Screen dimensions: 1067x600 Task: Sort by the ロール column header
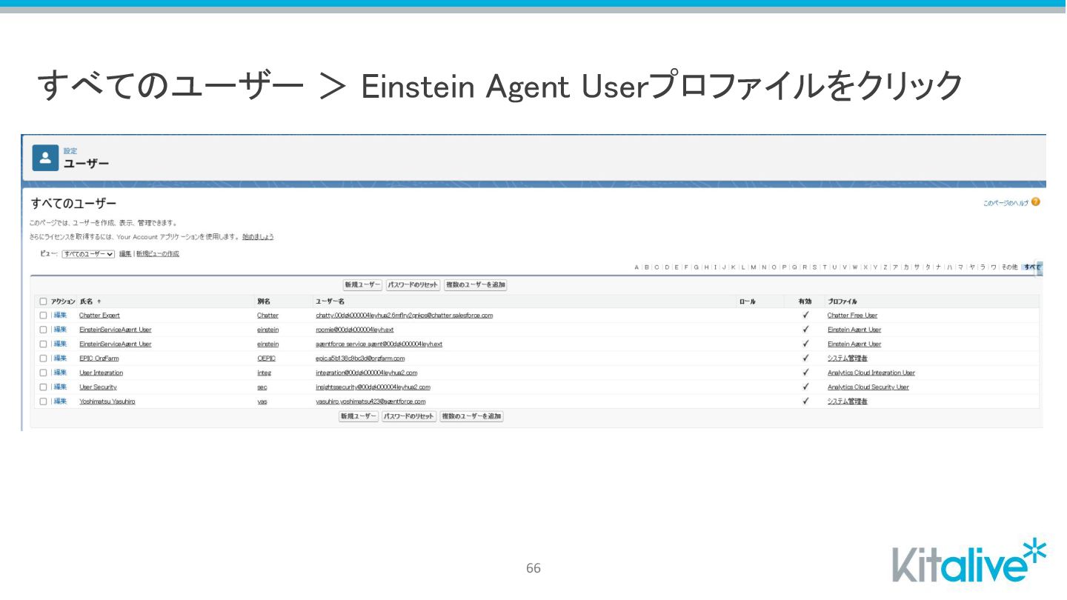coord(747,301)
